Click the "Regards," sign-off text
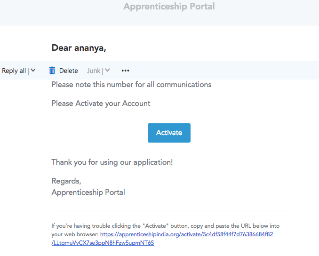The image size is (319, 256). click(66, 181)
